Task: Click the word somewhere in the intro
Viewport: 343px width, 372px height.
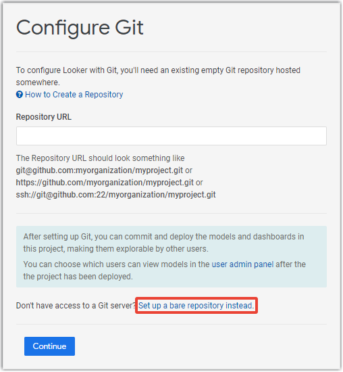Action: (38, 83)
